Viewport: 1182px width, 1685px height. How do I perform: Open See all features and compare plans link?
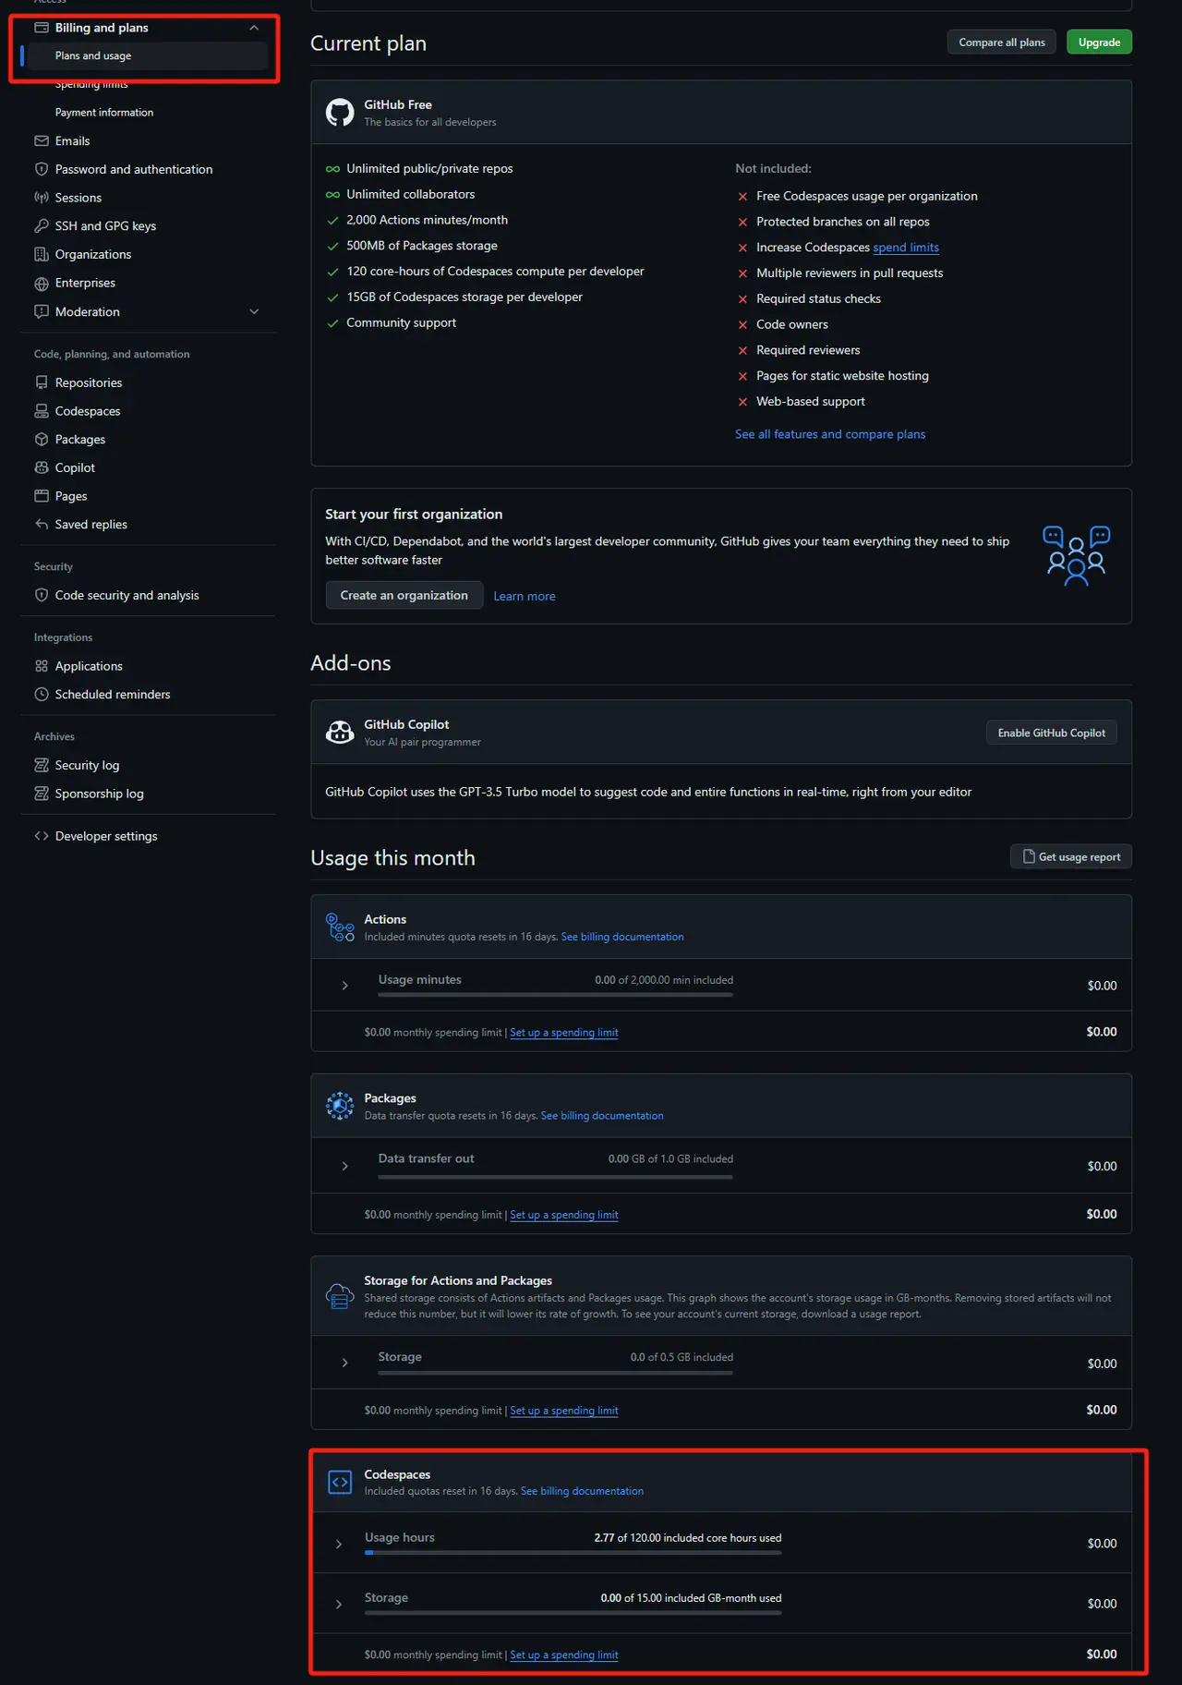pyautogui.click(x=829, y=434)
